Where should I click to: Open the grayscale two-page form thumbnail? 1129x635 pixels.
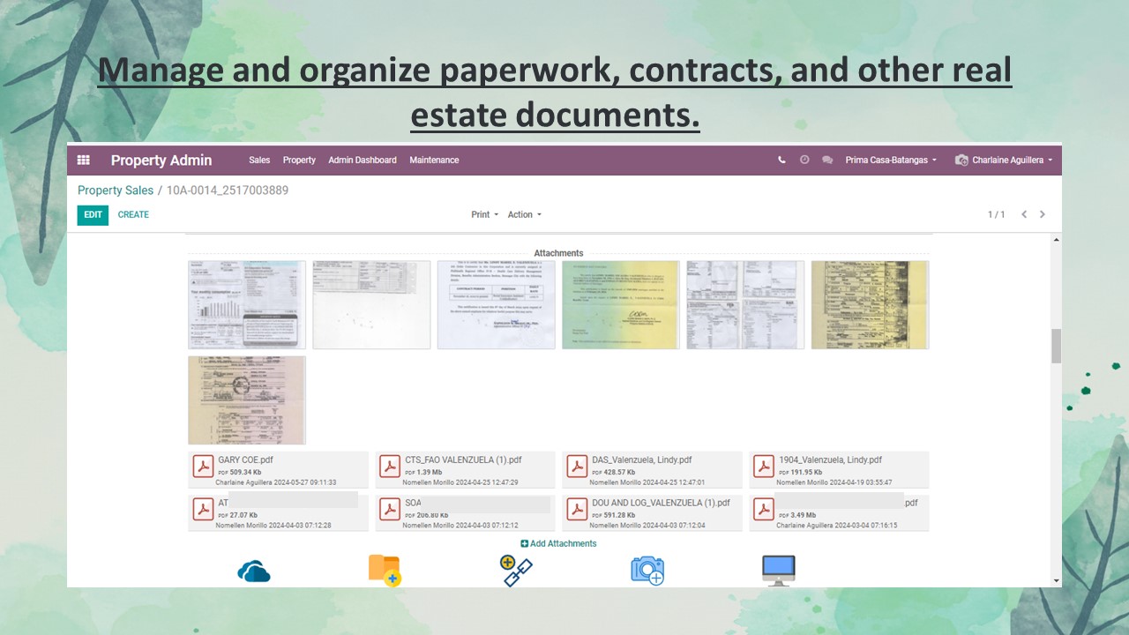(745, 304)
